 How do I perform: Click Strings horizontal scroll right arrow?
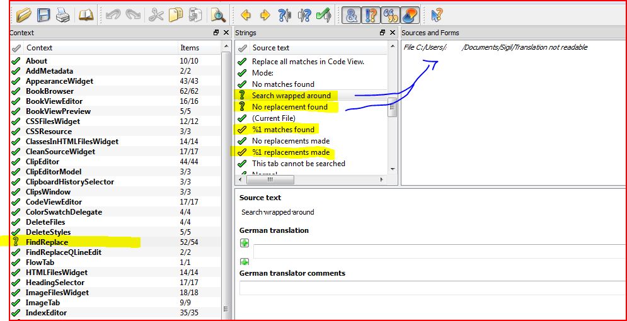pos(381,180)
